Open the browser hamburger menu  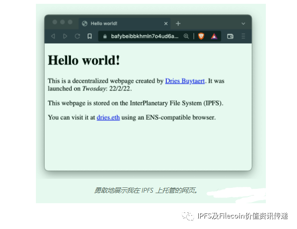click(243, 36)
